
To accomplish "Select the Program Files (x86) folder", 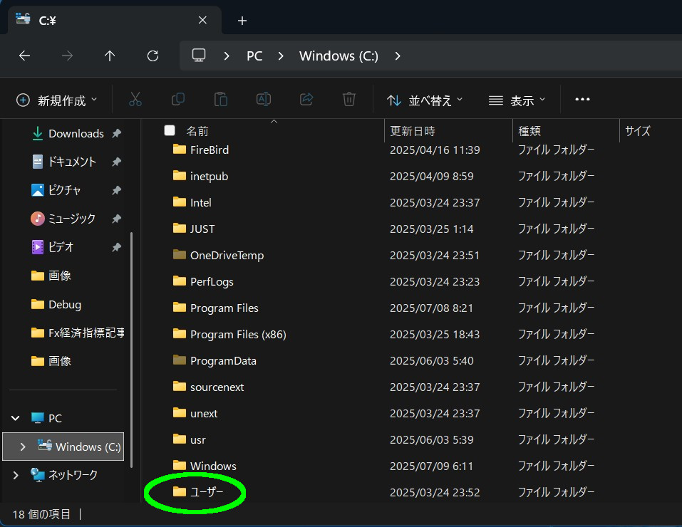I will tap(238, 335).
